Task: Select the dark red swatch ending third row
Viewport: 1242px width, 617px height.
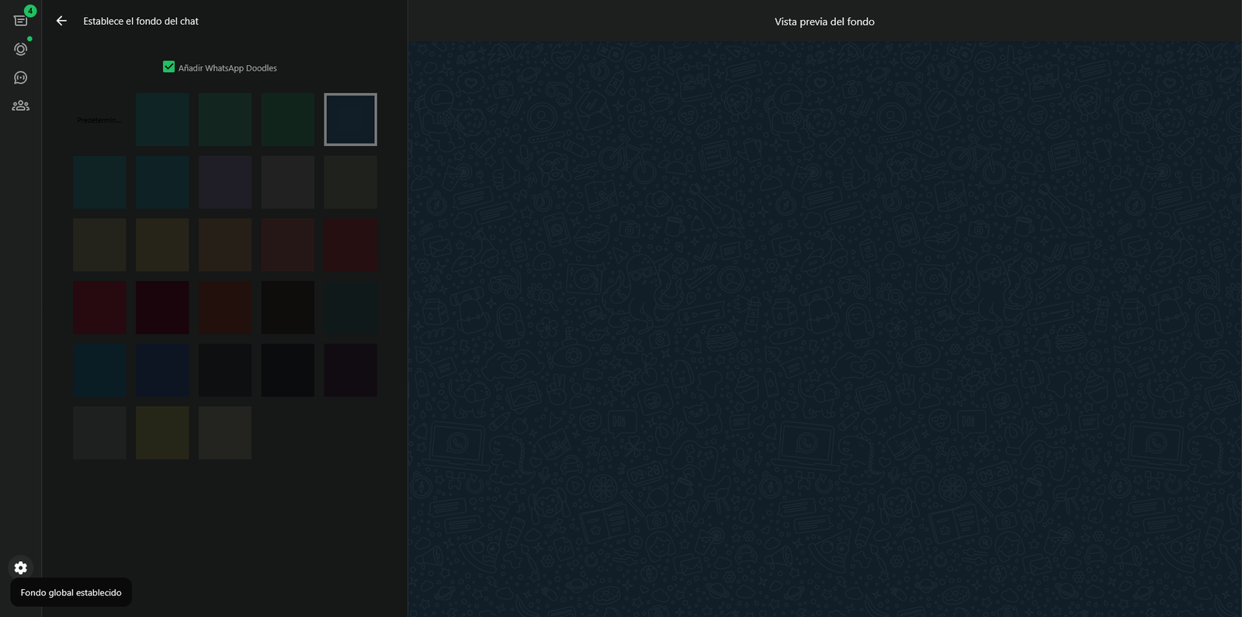Action: [x=351, y=244]
